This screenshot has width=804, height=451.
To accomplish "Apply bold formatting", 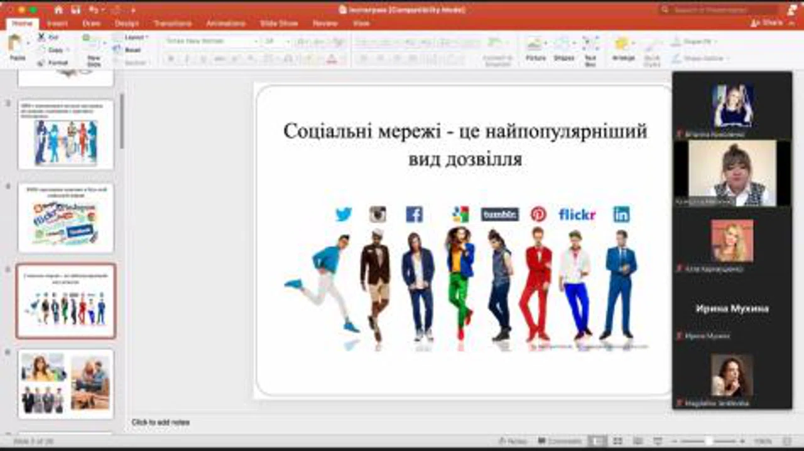I will (171, 59).
